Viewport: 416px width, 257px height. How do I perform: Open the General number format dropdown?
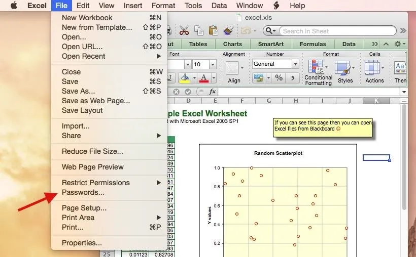295,64
